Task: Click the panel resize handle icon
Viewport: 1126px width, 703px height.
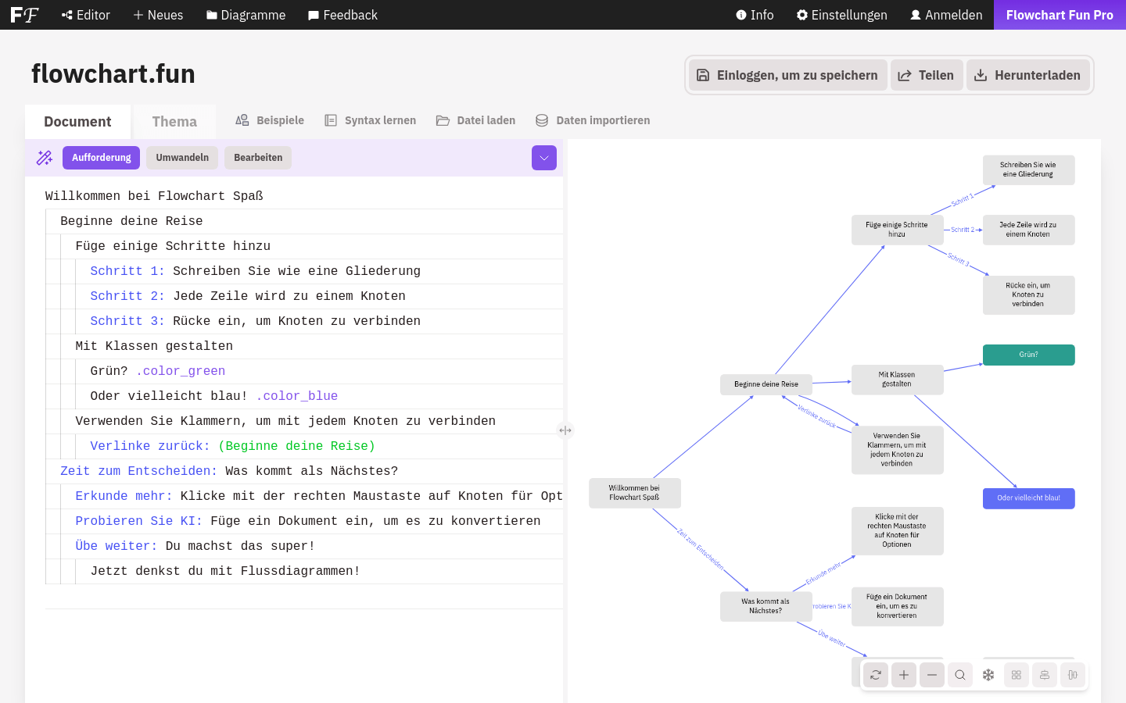Action: (565, 430)
